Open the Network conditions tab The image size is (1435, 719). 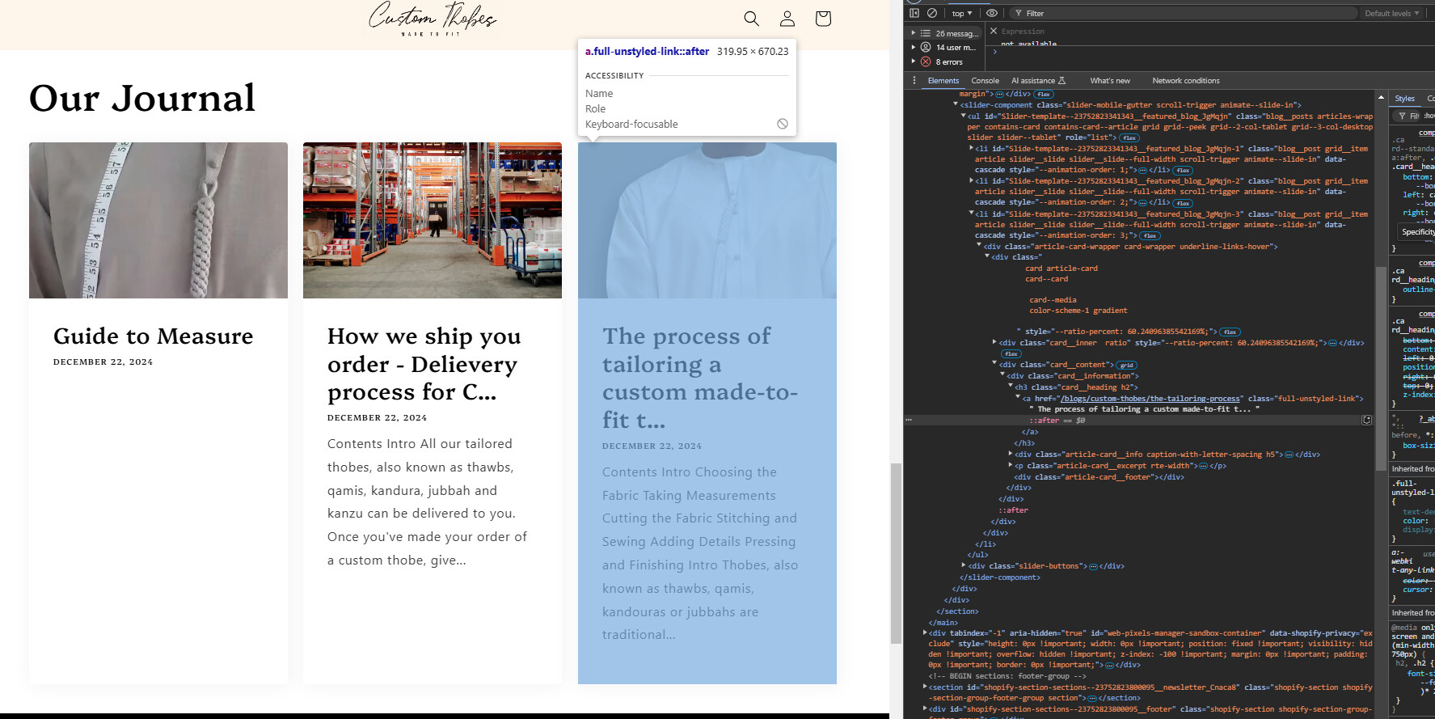(1185, 81)
